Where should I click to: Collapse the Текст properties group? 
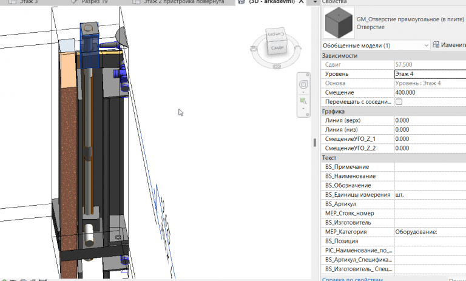(x=329, y=158)
